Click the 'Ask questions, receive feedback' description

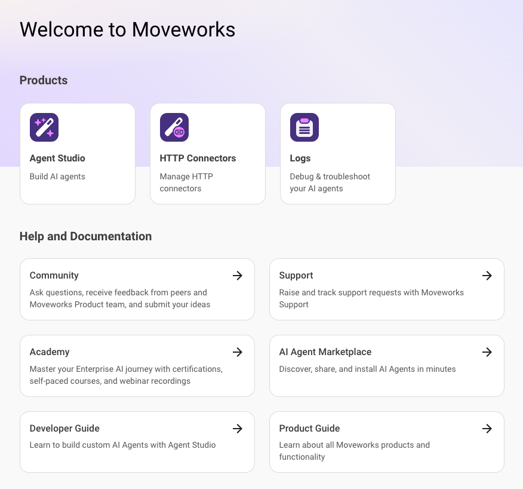click(120, 299)
